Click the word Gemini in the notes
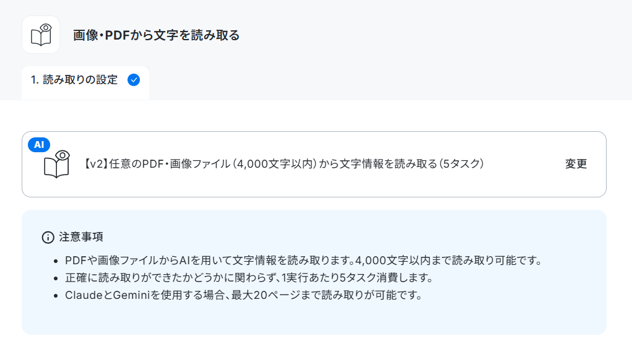This screenshot has width=632, height=362. pyautogui.click(x=131, y=295)
